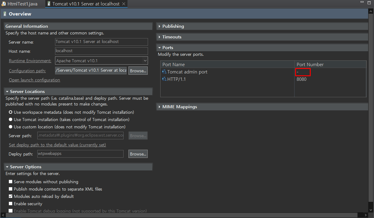The image size is (374, 218).
Task: Click the Port Name column header
Action: pyautogui.click(x=227, y=65)
